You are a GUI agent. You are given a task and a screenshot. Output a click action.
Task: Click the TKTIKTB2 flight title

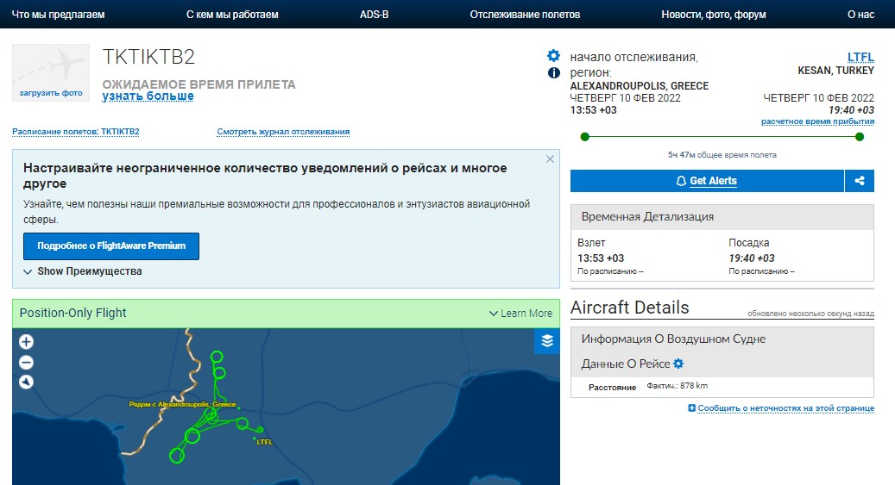tap(148, 57)
